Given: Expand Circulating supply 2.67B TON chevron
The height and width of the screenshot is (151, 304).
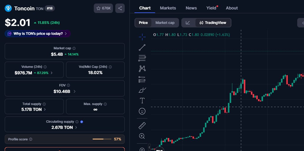Looking at the screenshot, I should 76,127.
